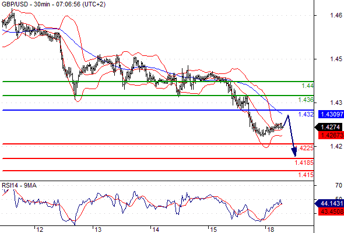Click the red 1.42673 price tag
Screen dimensions: 344x233
[x=331, y=135]
